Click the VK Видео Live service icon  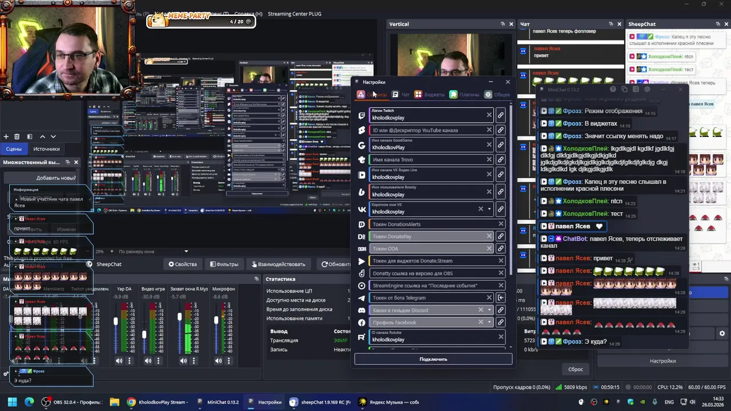click(x=362, y=175)
